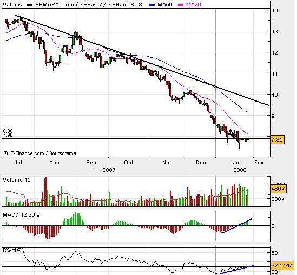
Task: Click the 60 RSI axis label
Action: [x=274, y=253]
